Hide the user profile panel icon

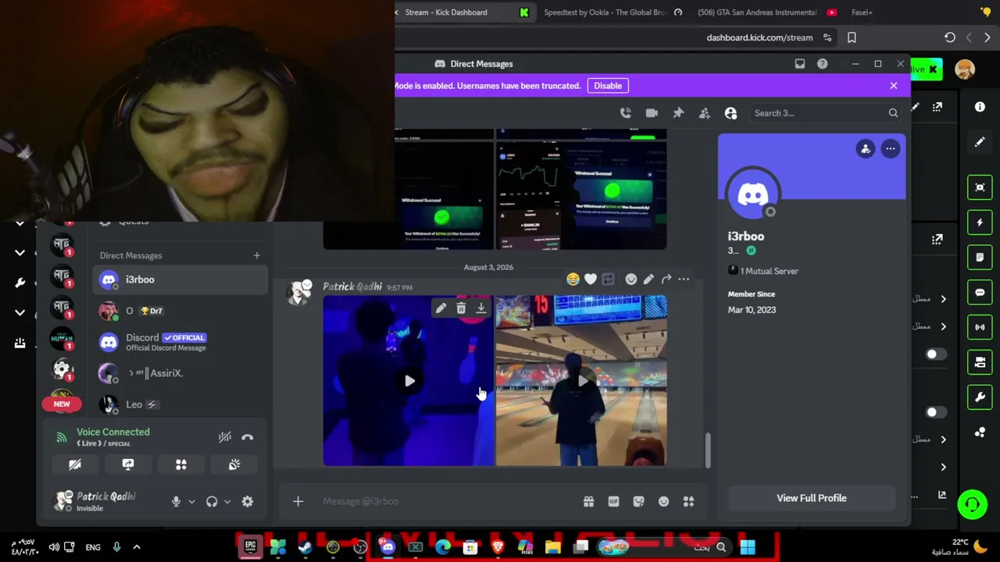(731, 113)
